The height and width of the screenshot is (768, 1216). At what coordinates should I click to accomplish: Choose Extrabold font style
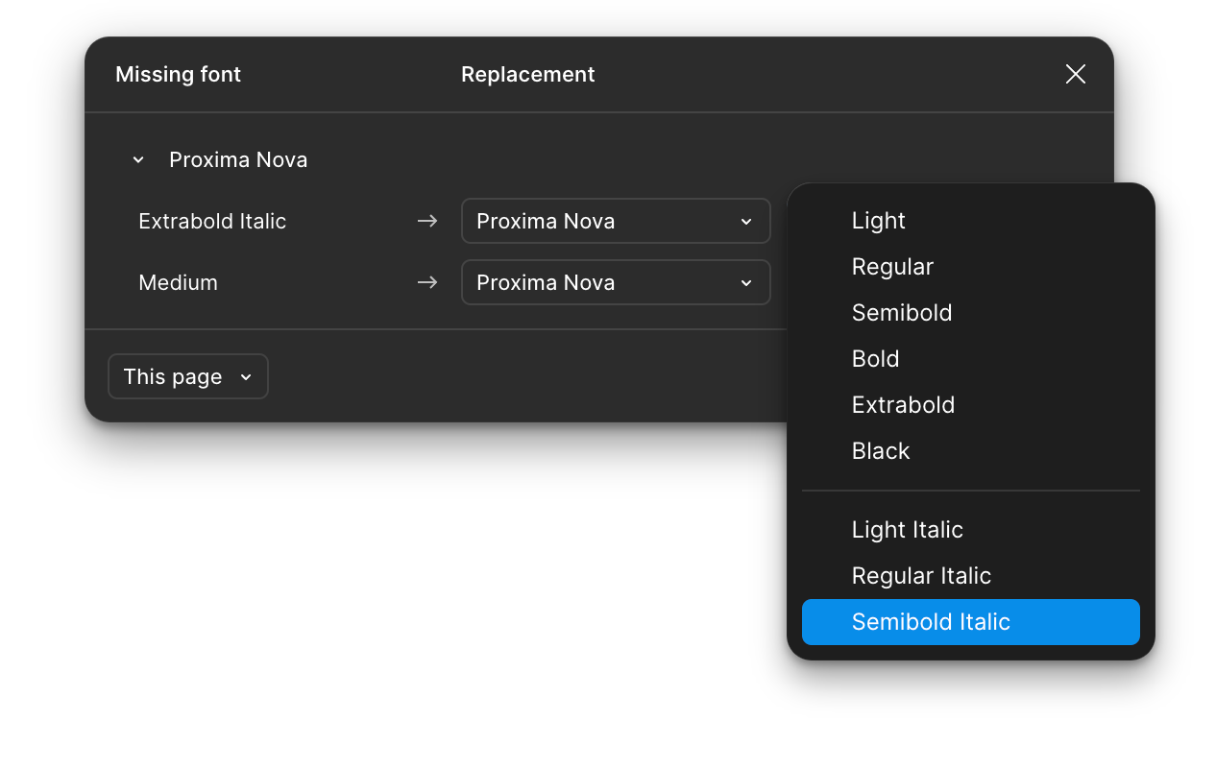pos(971,405)
